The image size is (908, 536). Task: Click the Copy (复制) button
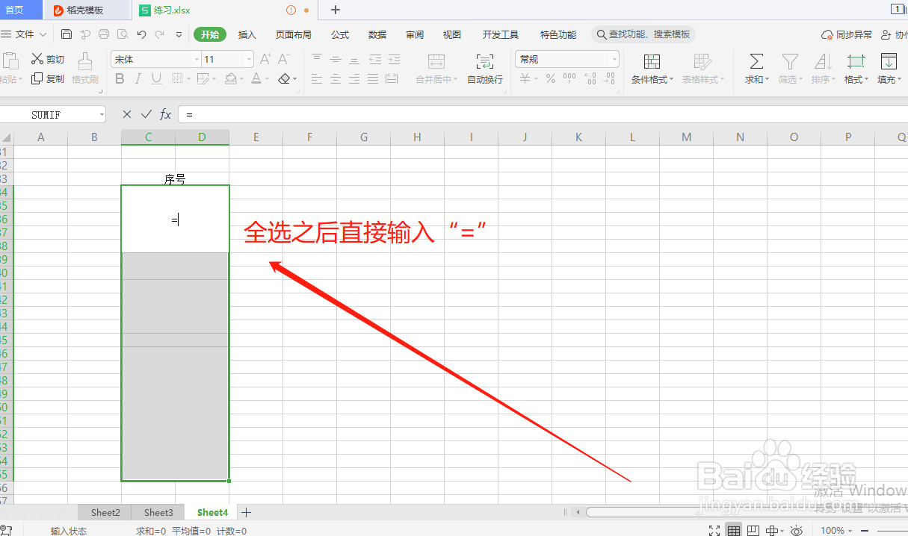[48, 78]
